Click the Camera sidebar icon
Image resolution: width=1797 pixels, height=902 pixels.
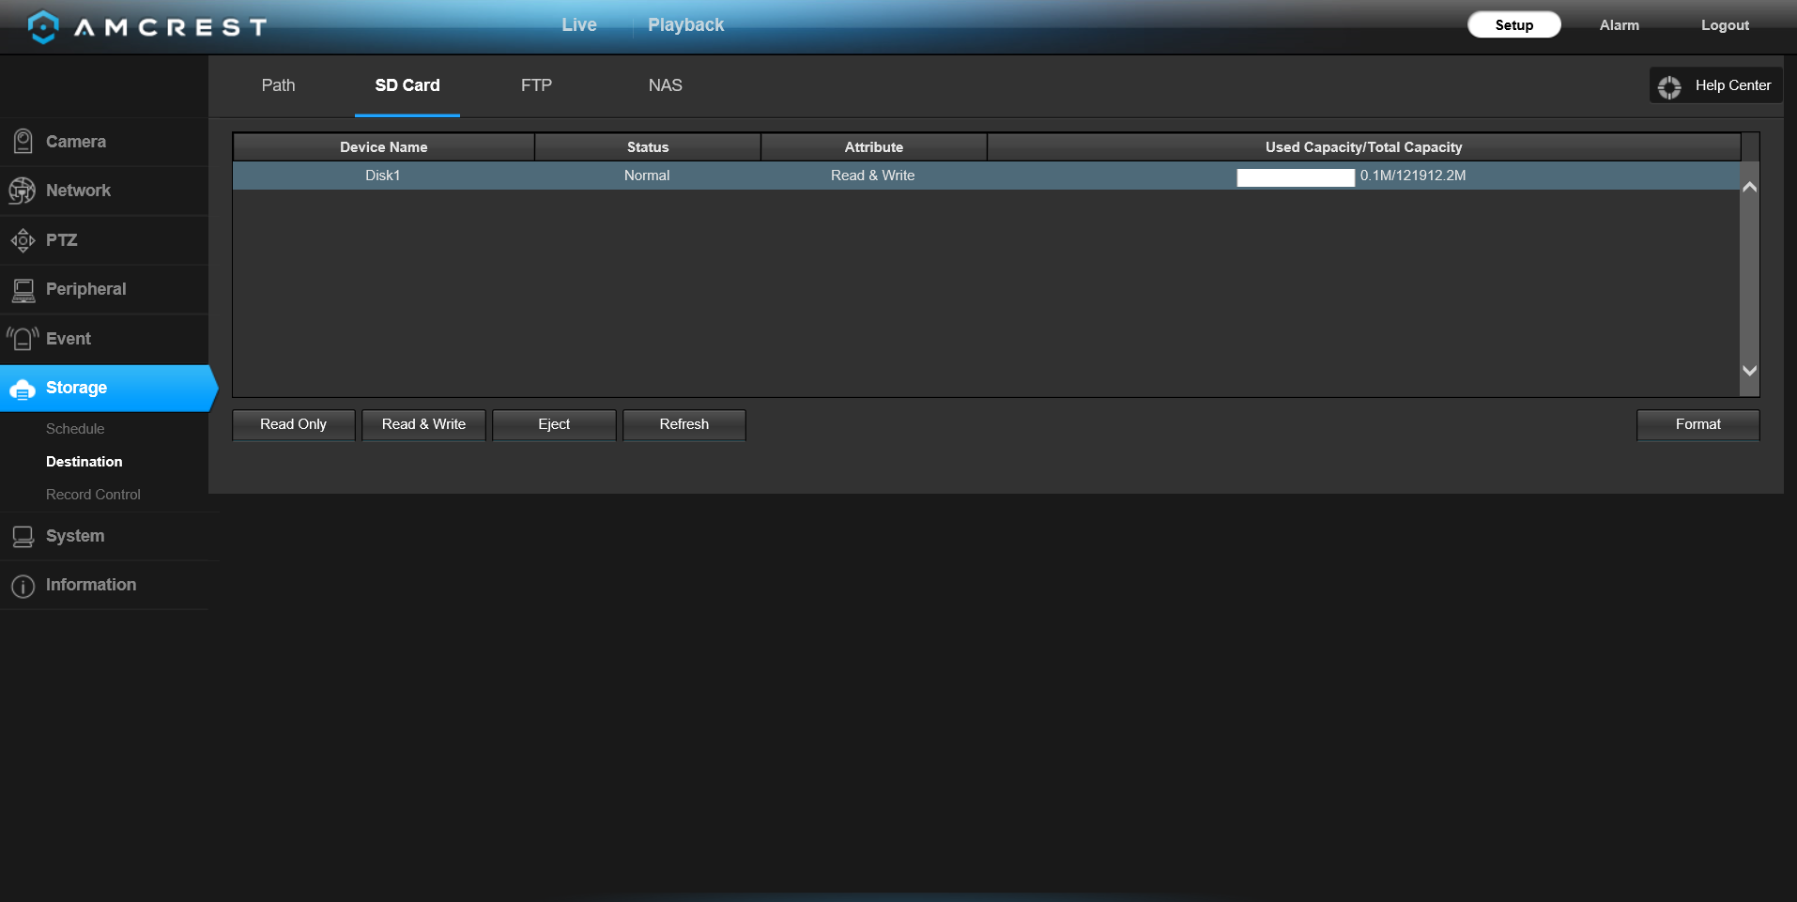click(23, 142)
